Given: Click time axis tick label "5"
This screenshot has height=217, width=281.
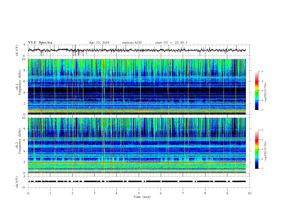Looking at the screenshot, I should pyautogui.click(x=139, y=193).
